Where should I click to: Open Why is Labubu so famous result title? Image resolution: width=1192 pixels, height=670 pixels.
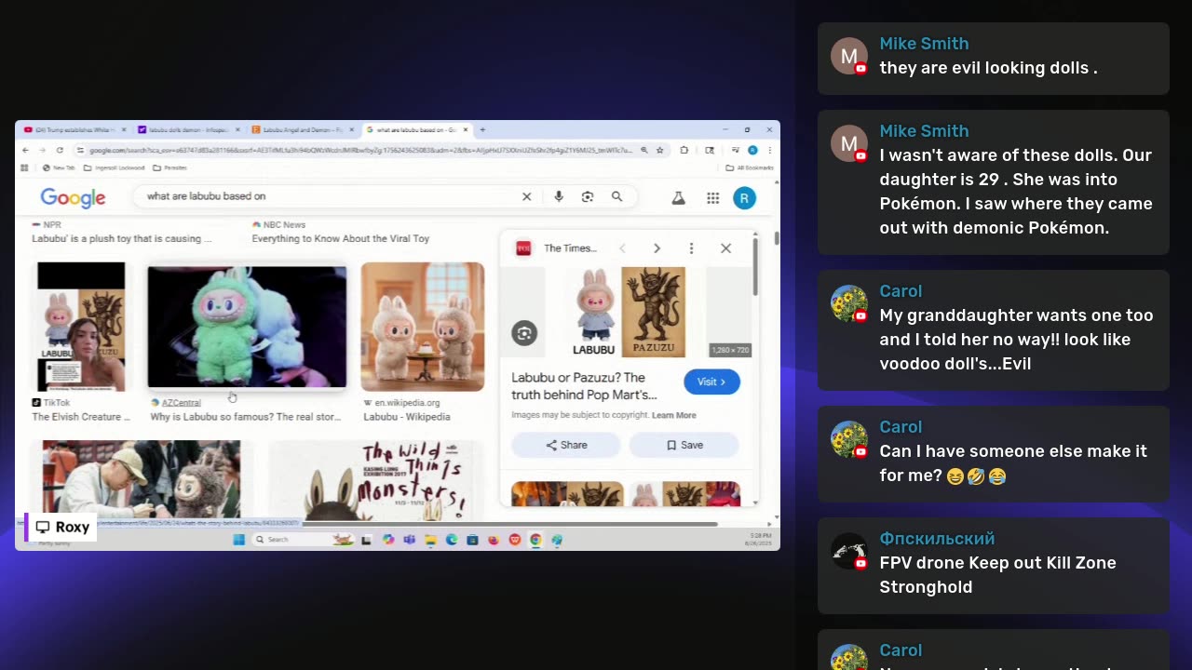pos(246,417)
